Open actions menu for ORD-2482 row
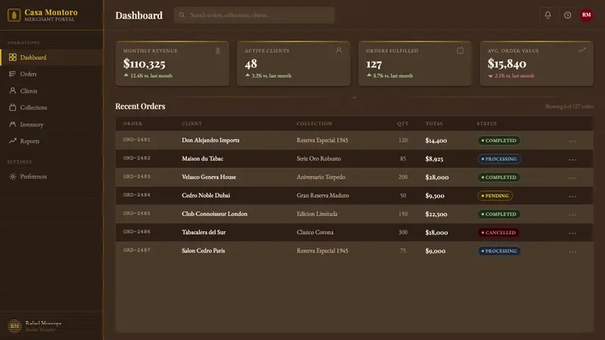The width and height of the screenshot is (605, 340). coord(572,159)
